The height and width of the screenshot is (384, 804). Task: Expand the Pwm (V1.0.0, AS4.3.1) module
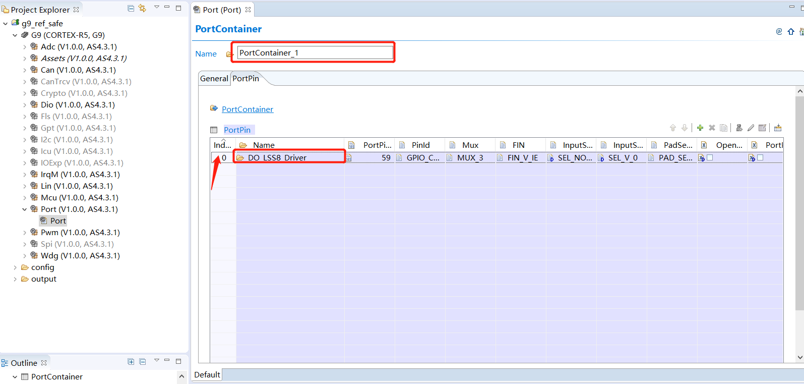[x=25, y=232]
